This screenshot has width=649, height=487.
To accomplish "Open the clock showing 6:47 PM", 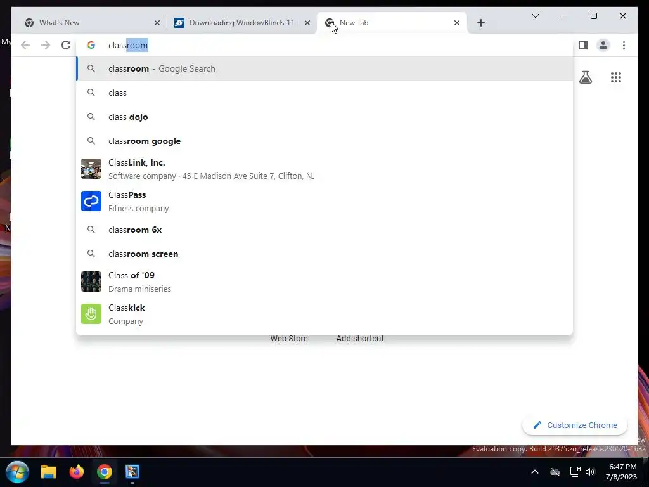I will tap(621, 472).
